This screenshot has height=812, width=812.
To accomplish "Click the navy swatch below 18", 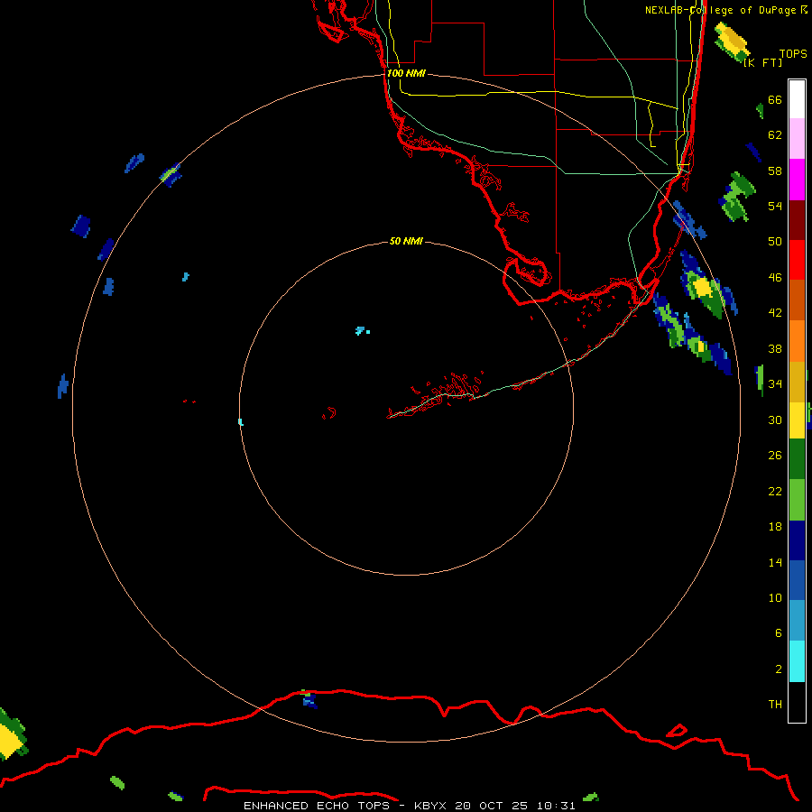I will (797, 540).
